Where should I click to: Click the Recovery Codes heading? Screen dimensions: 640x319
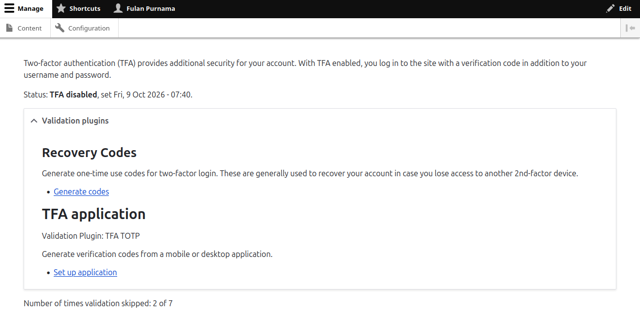[x=89, y=153]
